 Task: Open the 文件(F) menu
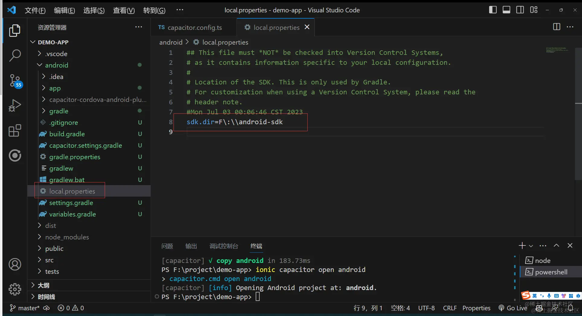(x=35, y=10)
